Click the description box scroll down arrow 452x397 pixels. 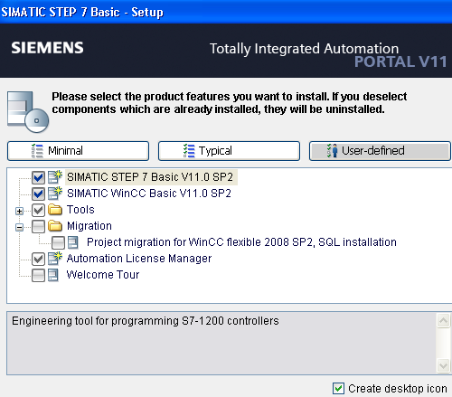coord(443,366)
